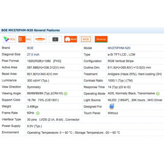Click the WIDE viewing angle icon

point(86,39)
